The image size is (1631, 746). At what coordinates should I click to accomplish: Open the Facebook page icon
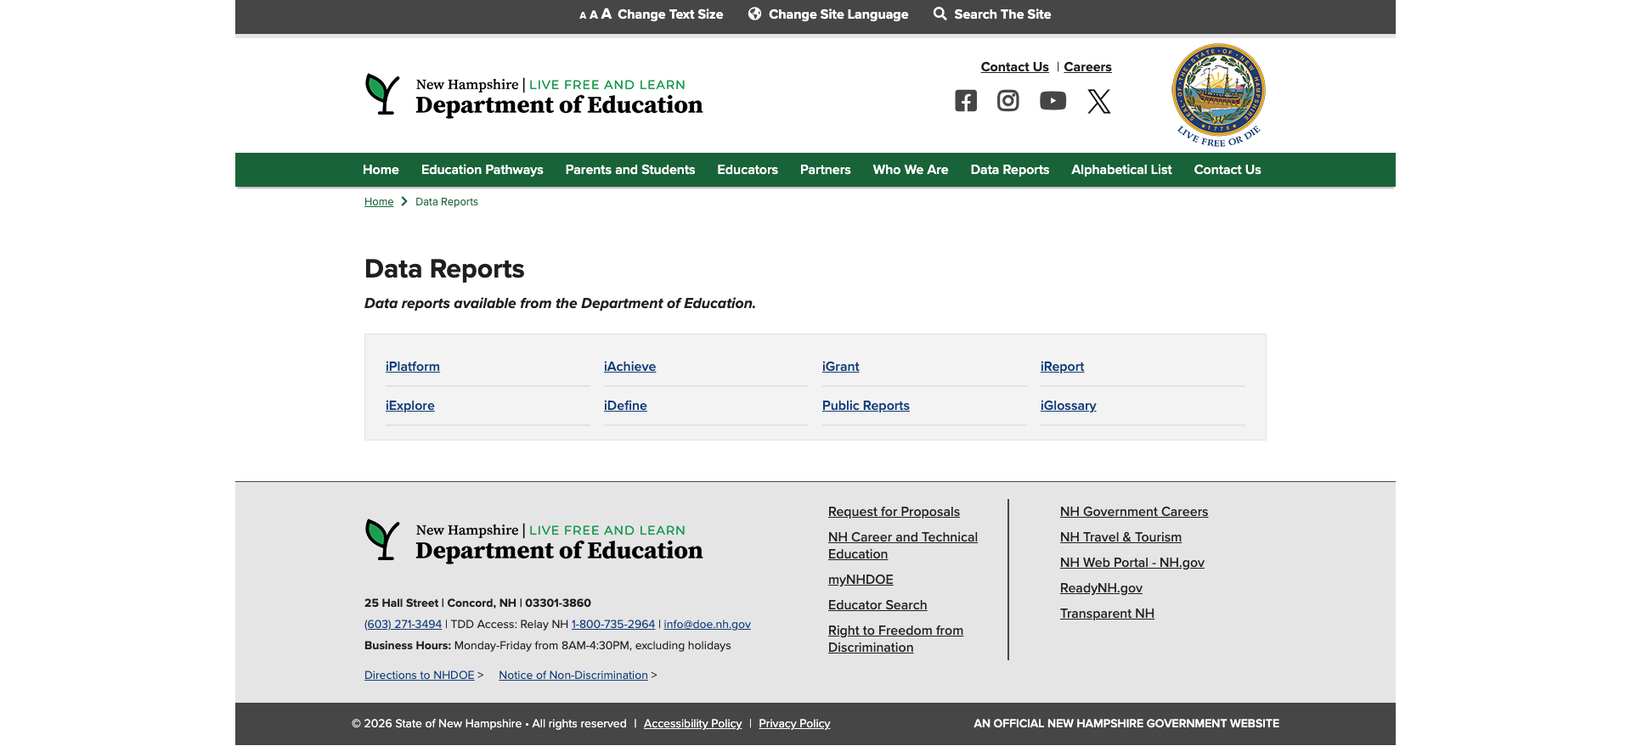pyautogui.click(x=966, y=101)
